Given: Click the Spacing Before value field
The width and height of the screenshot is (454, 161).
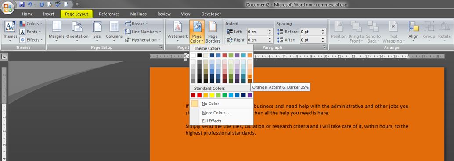Looking at the screenshot, I should pyautogui.click(x=310, y=32).
